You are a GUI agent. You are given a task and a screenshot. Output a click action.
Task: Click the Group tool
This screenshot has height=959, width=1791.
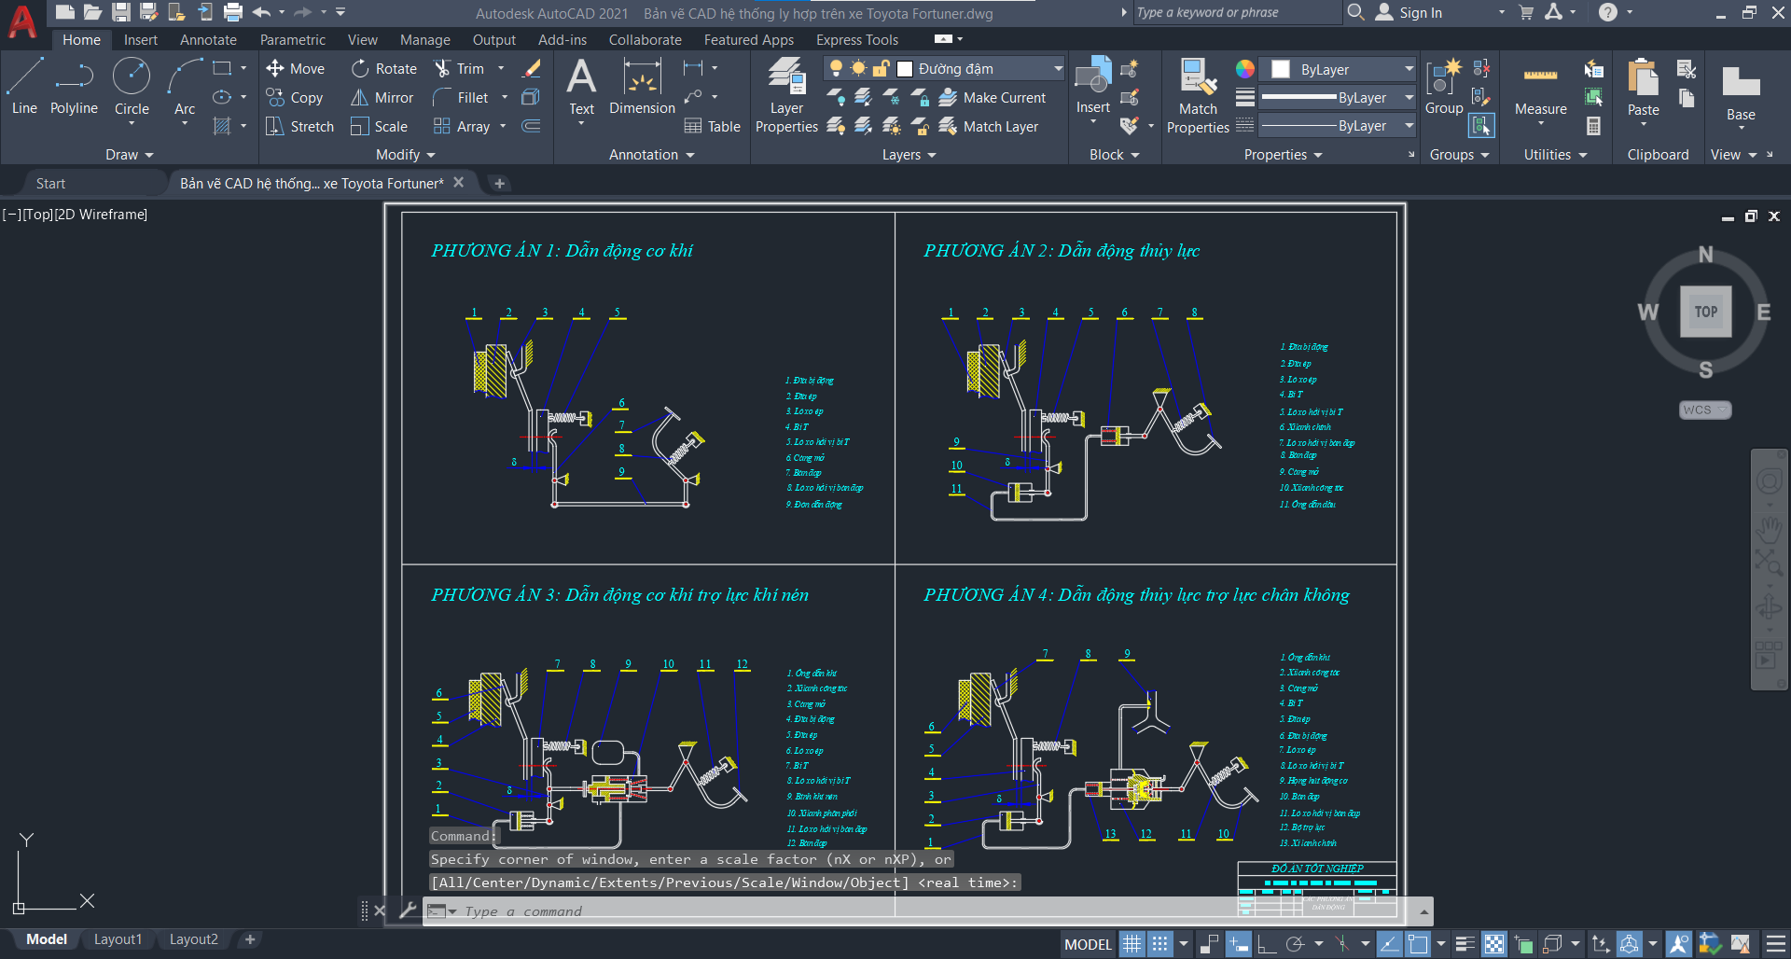pos(1443,86)
